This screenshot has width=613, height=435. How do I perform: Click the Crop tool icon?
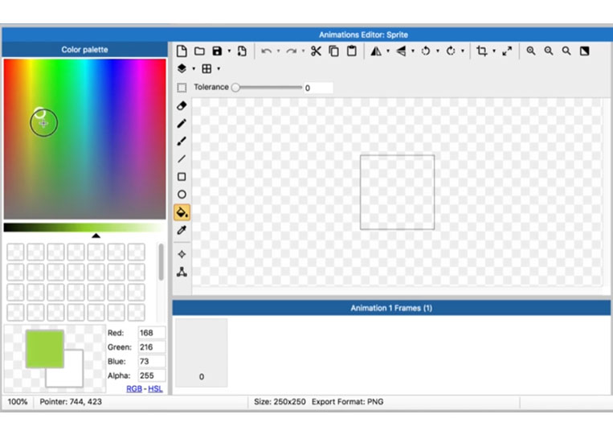point(482,51)
